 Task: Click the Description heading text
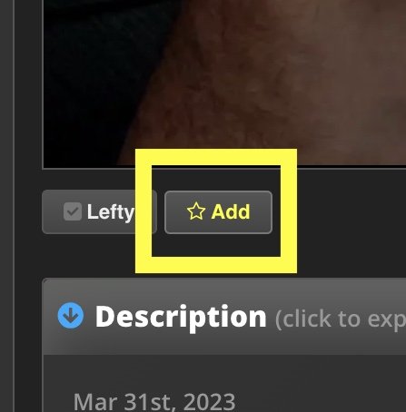point(181,318)
